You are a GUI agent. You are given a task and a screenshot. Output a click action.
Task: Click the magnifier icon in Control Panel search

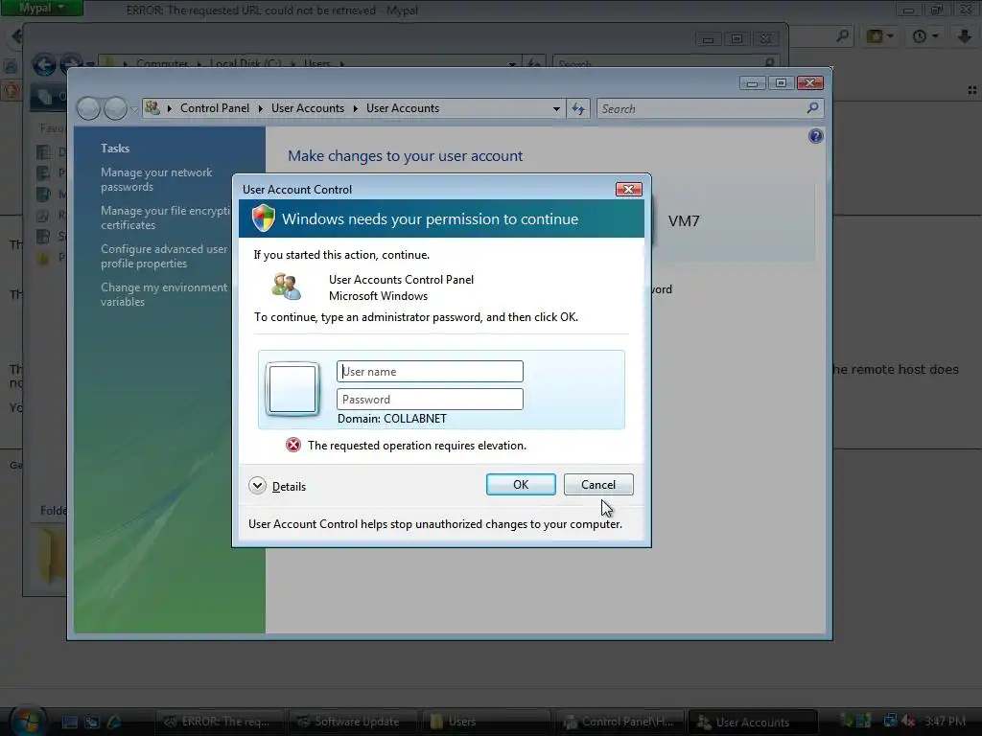pos(812,108)
